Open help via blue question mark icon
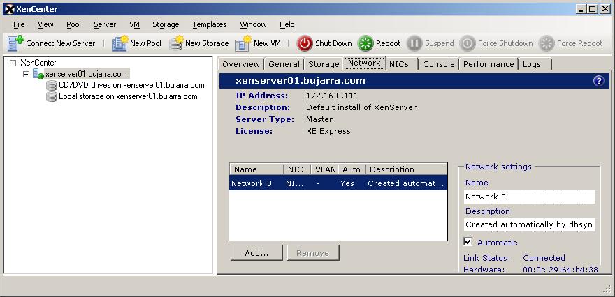 coord(598,81)
